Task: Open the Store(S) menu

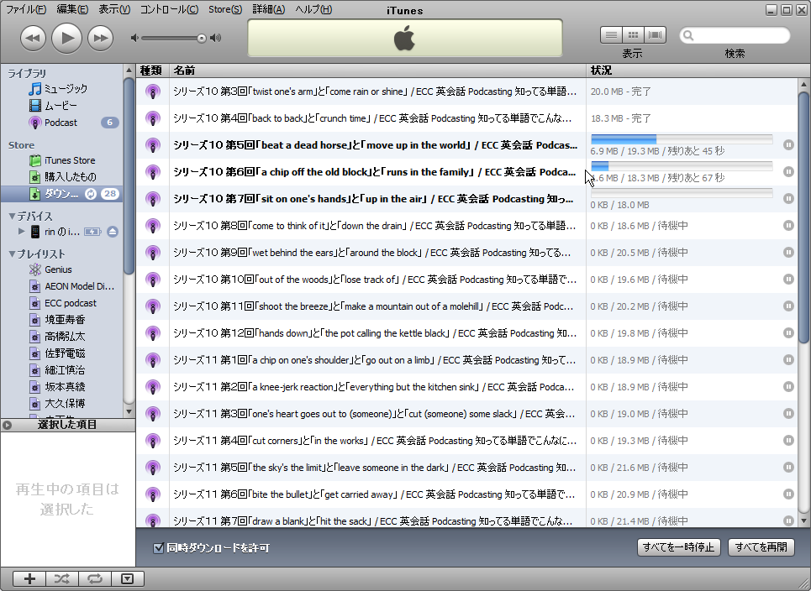Action: (225, 9)
